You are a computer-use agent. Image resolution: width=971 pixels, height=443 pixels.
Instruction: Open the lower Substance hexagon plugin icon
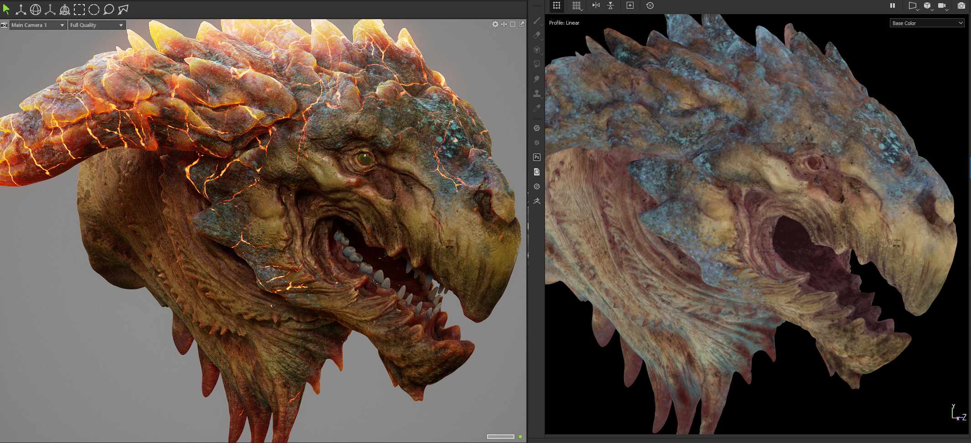coord(537,186)
